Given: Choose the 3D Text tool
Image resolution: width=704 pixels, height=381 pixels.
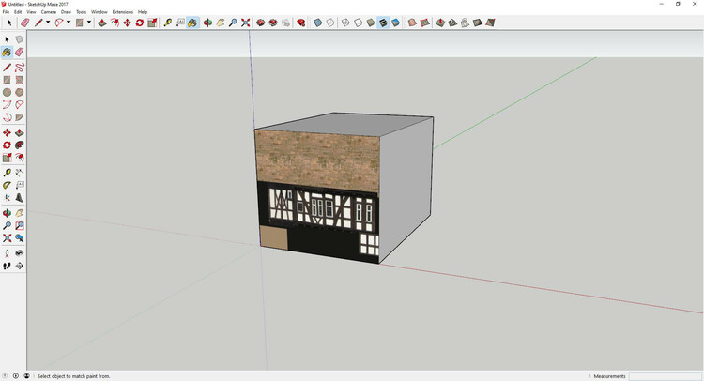Looking at the screenshot, I should pos(20,197).
